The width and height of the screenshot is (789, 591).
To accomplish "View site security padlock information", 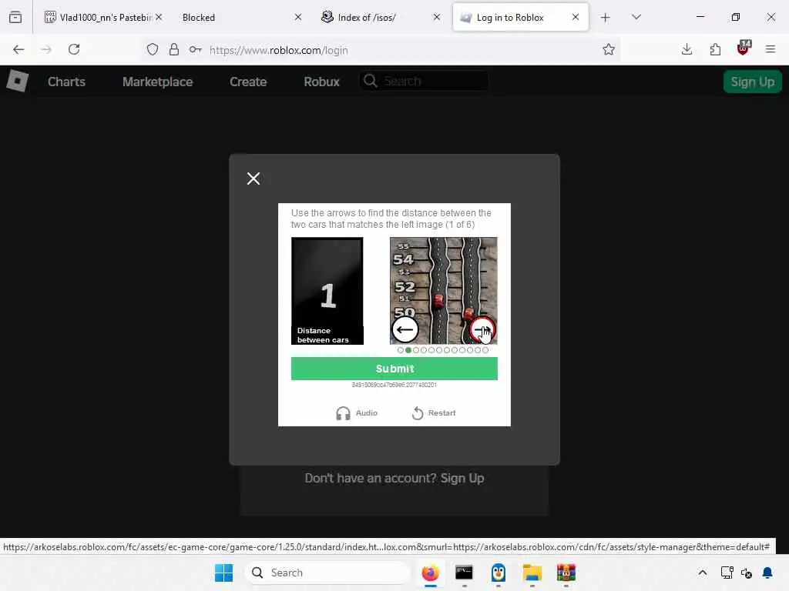I will (173, 49).
